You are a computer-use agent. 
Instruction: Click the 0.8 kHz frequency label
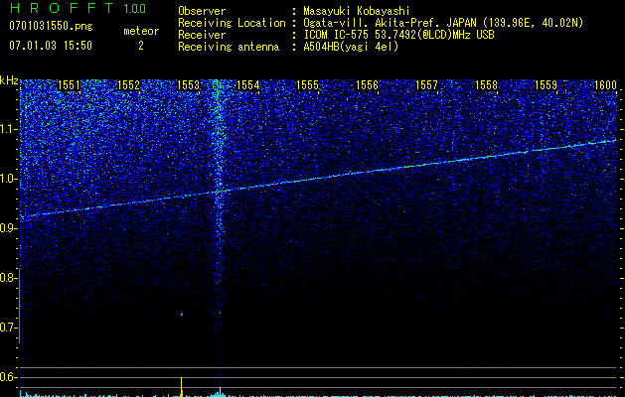[9, 278]
